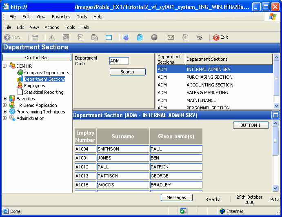Click BUTTON 1 in the section panel

(251, 125)
